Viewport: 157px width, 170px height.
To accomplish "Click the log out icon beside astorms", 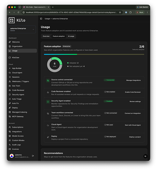I will tap(33, 156).
